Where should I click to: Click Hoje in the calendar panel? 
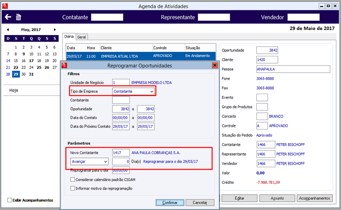point(14,90)
